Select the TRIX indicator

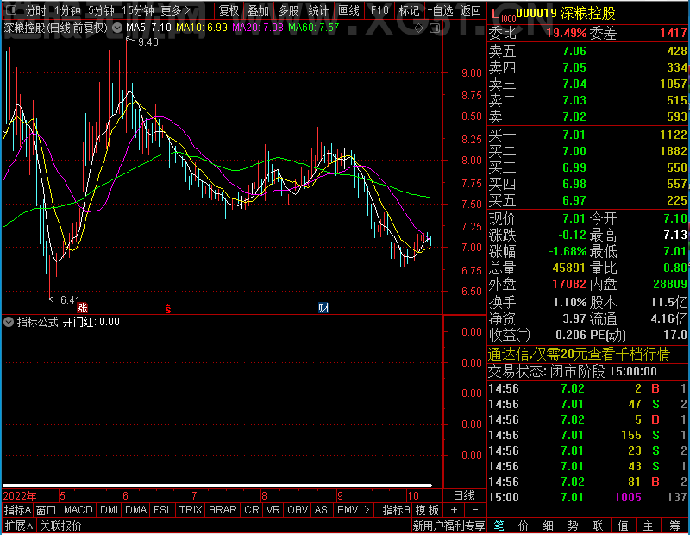[x=191, y=510]
